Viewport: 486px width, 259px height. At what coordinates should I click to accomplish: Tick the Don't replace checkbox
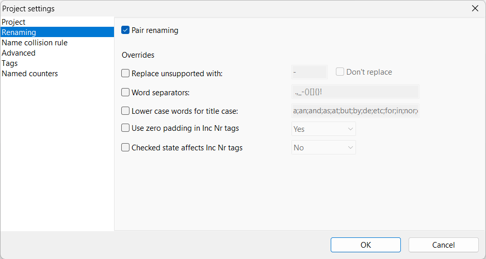coord(340,72)
